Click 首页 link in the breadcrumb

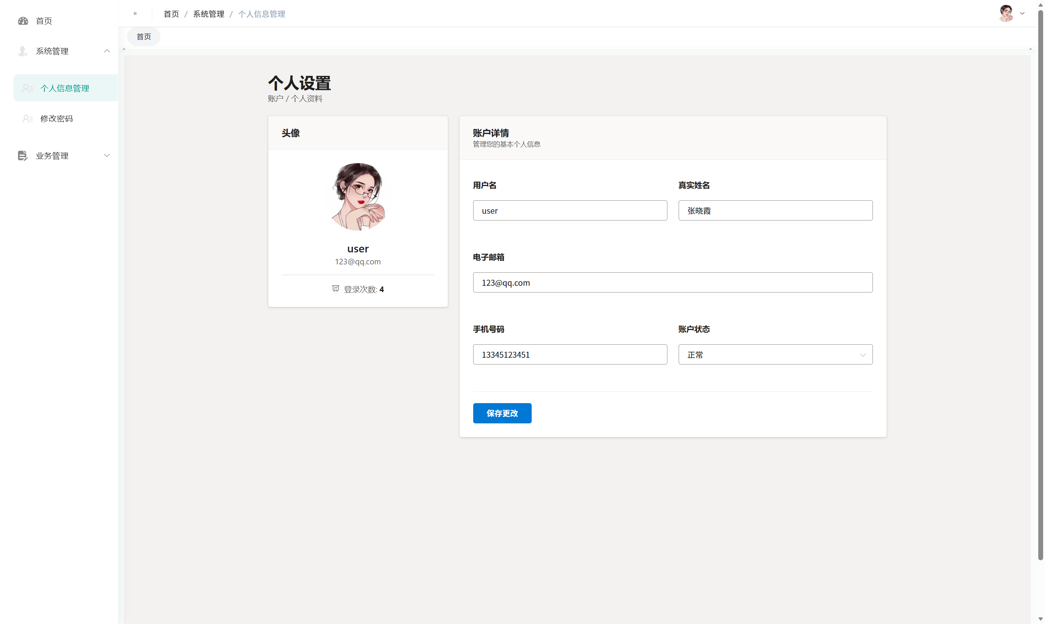point(171,13)
